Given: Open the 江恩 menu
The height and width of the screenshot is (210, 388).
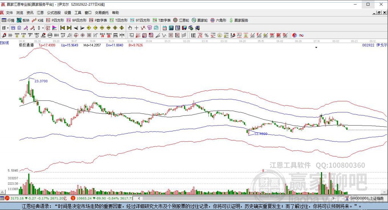Looking at the screenshot, I should [40, 12].
